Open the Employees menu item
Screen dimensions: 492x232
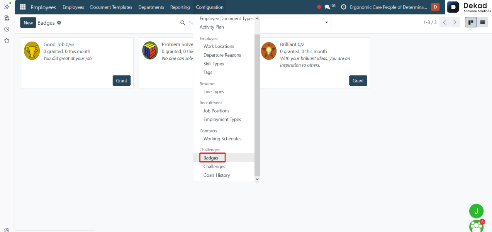73,7
